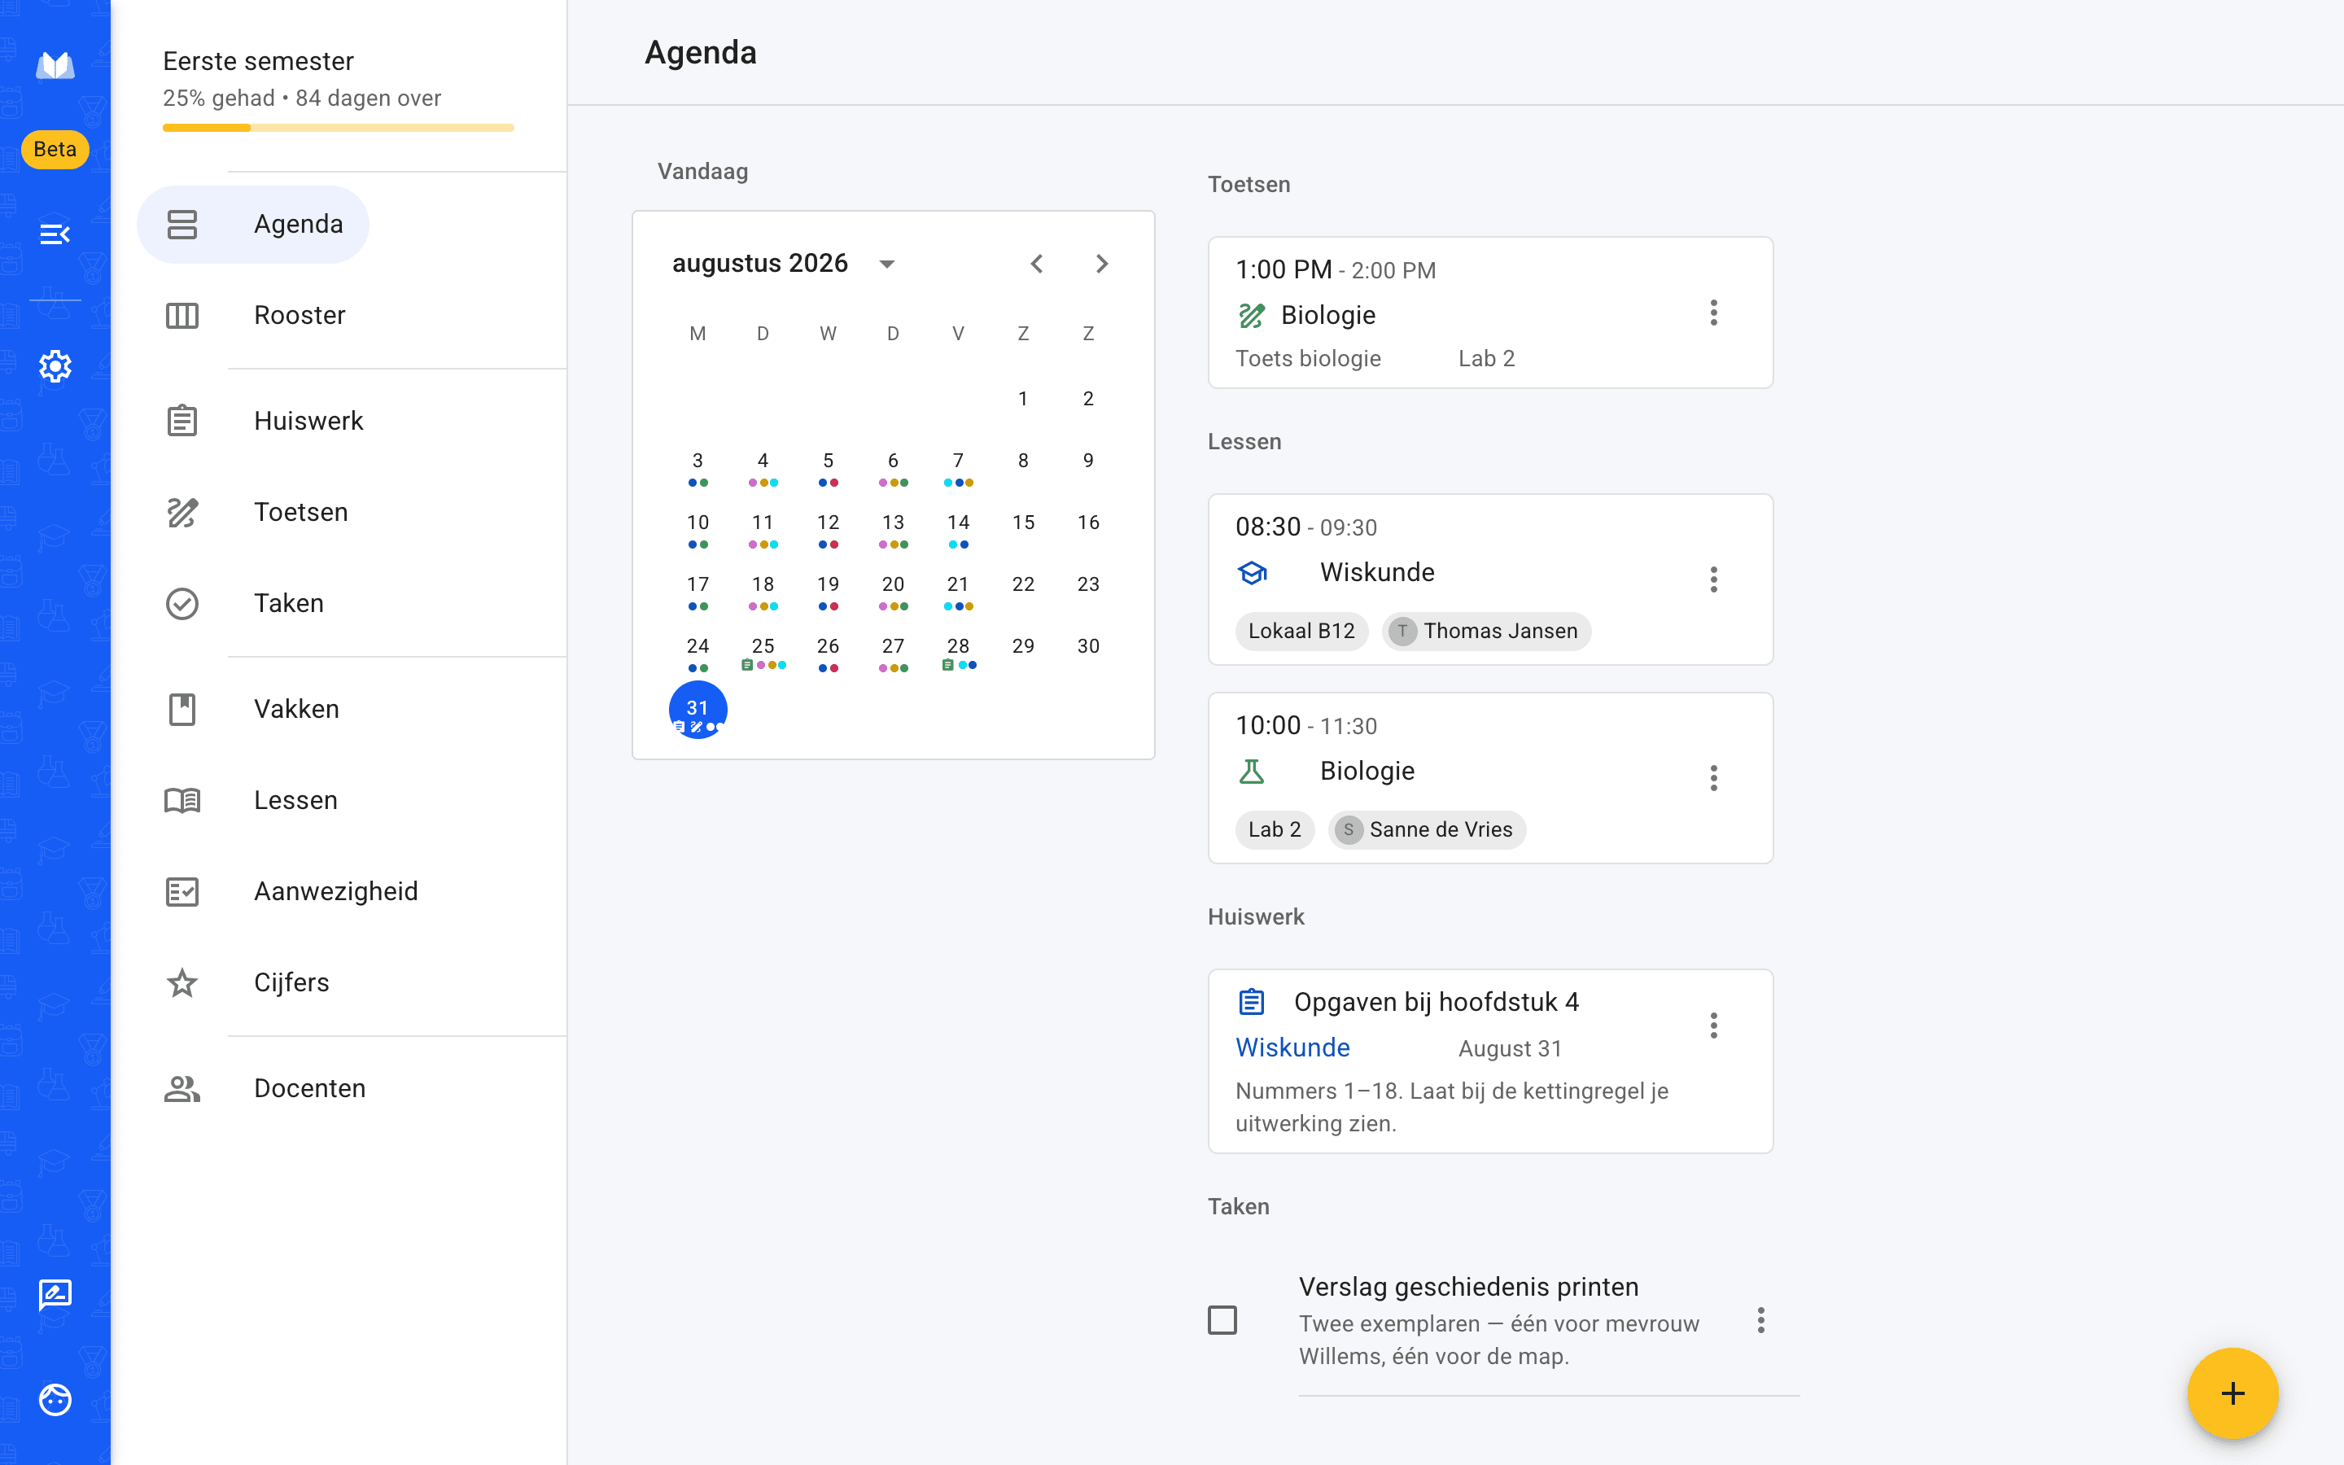Open settings gear icon
The image size is (2344, 1465).
point(55,366)
